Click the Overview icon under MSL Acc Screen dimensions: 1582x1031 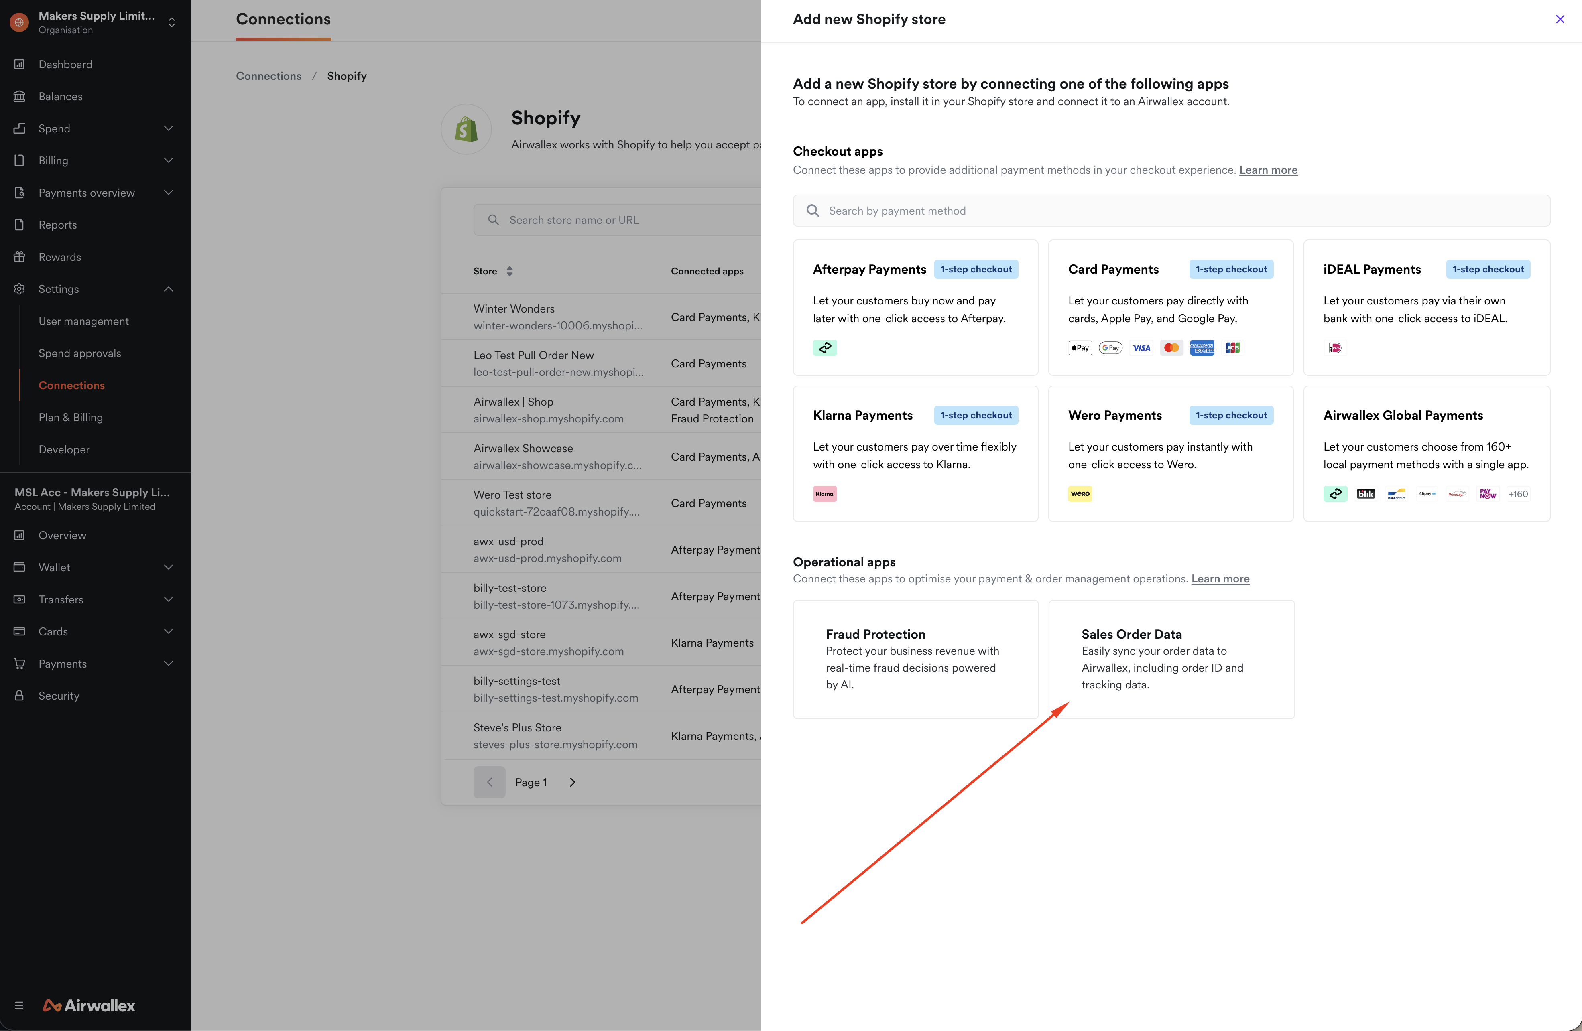pyautogui.click(x=19, y=536)
